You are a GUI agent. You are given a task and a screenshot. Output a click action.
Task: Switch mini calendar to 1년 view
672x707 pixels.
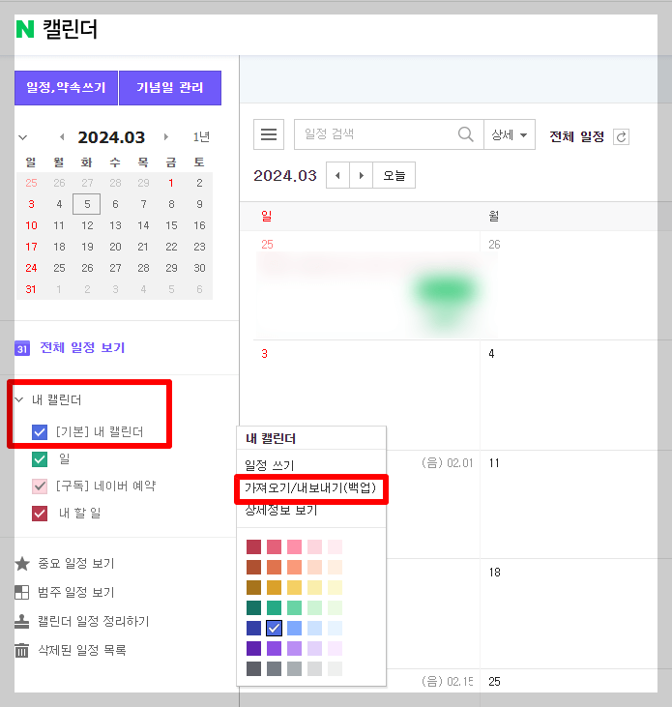point(201,137)
